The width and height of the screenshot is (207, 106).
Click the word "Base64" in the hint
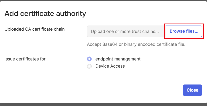click(109, 44)
